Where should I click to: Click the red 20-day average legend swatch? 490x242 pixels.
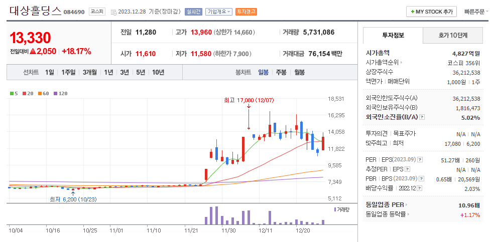tap(24, 93)
